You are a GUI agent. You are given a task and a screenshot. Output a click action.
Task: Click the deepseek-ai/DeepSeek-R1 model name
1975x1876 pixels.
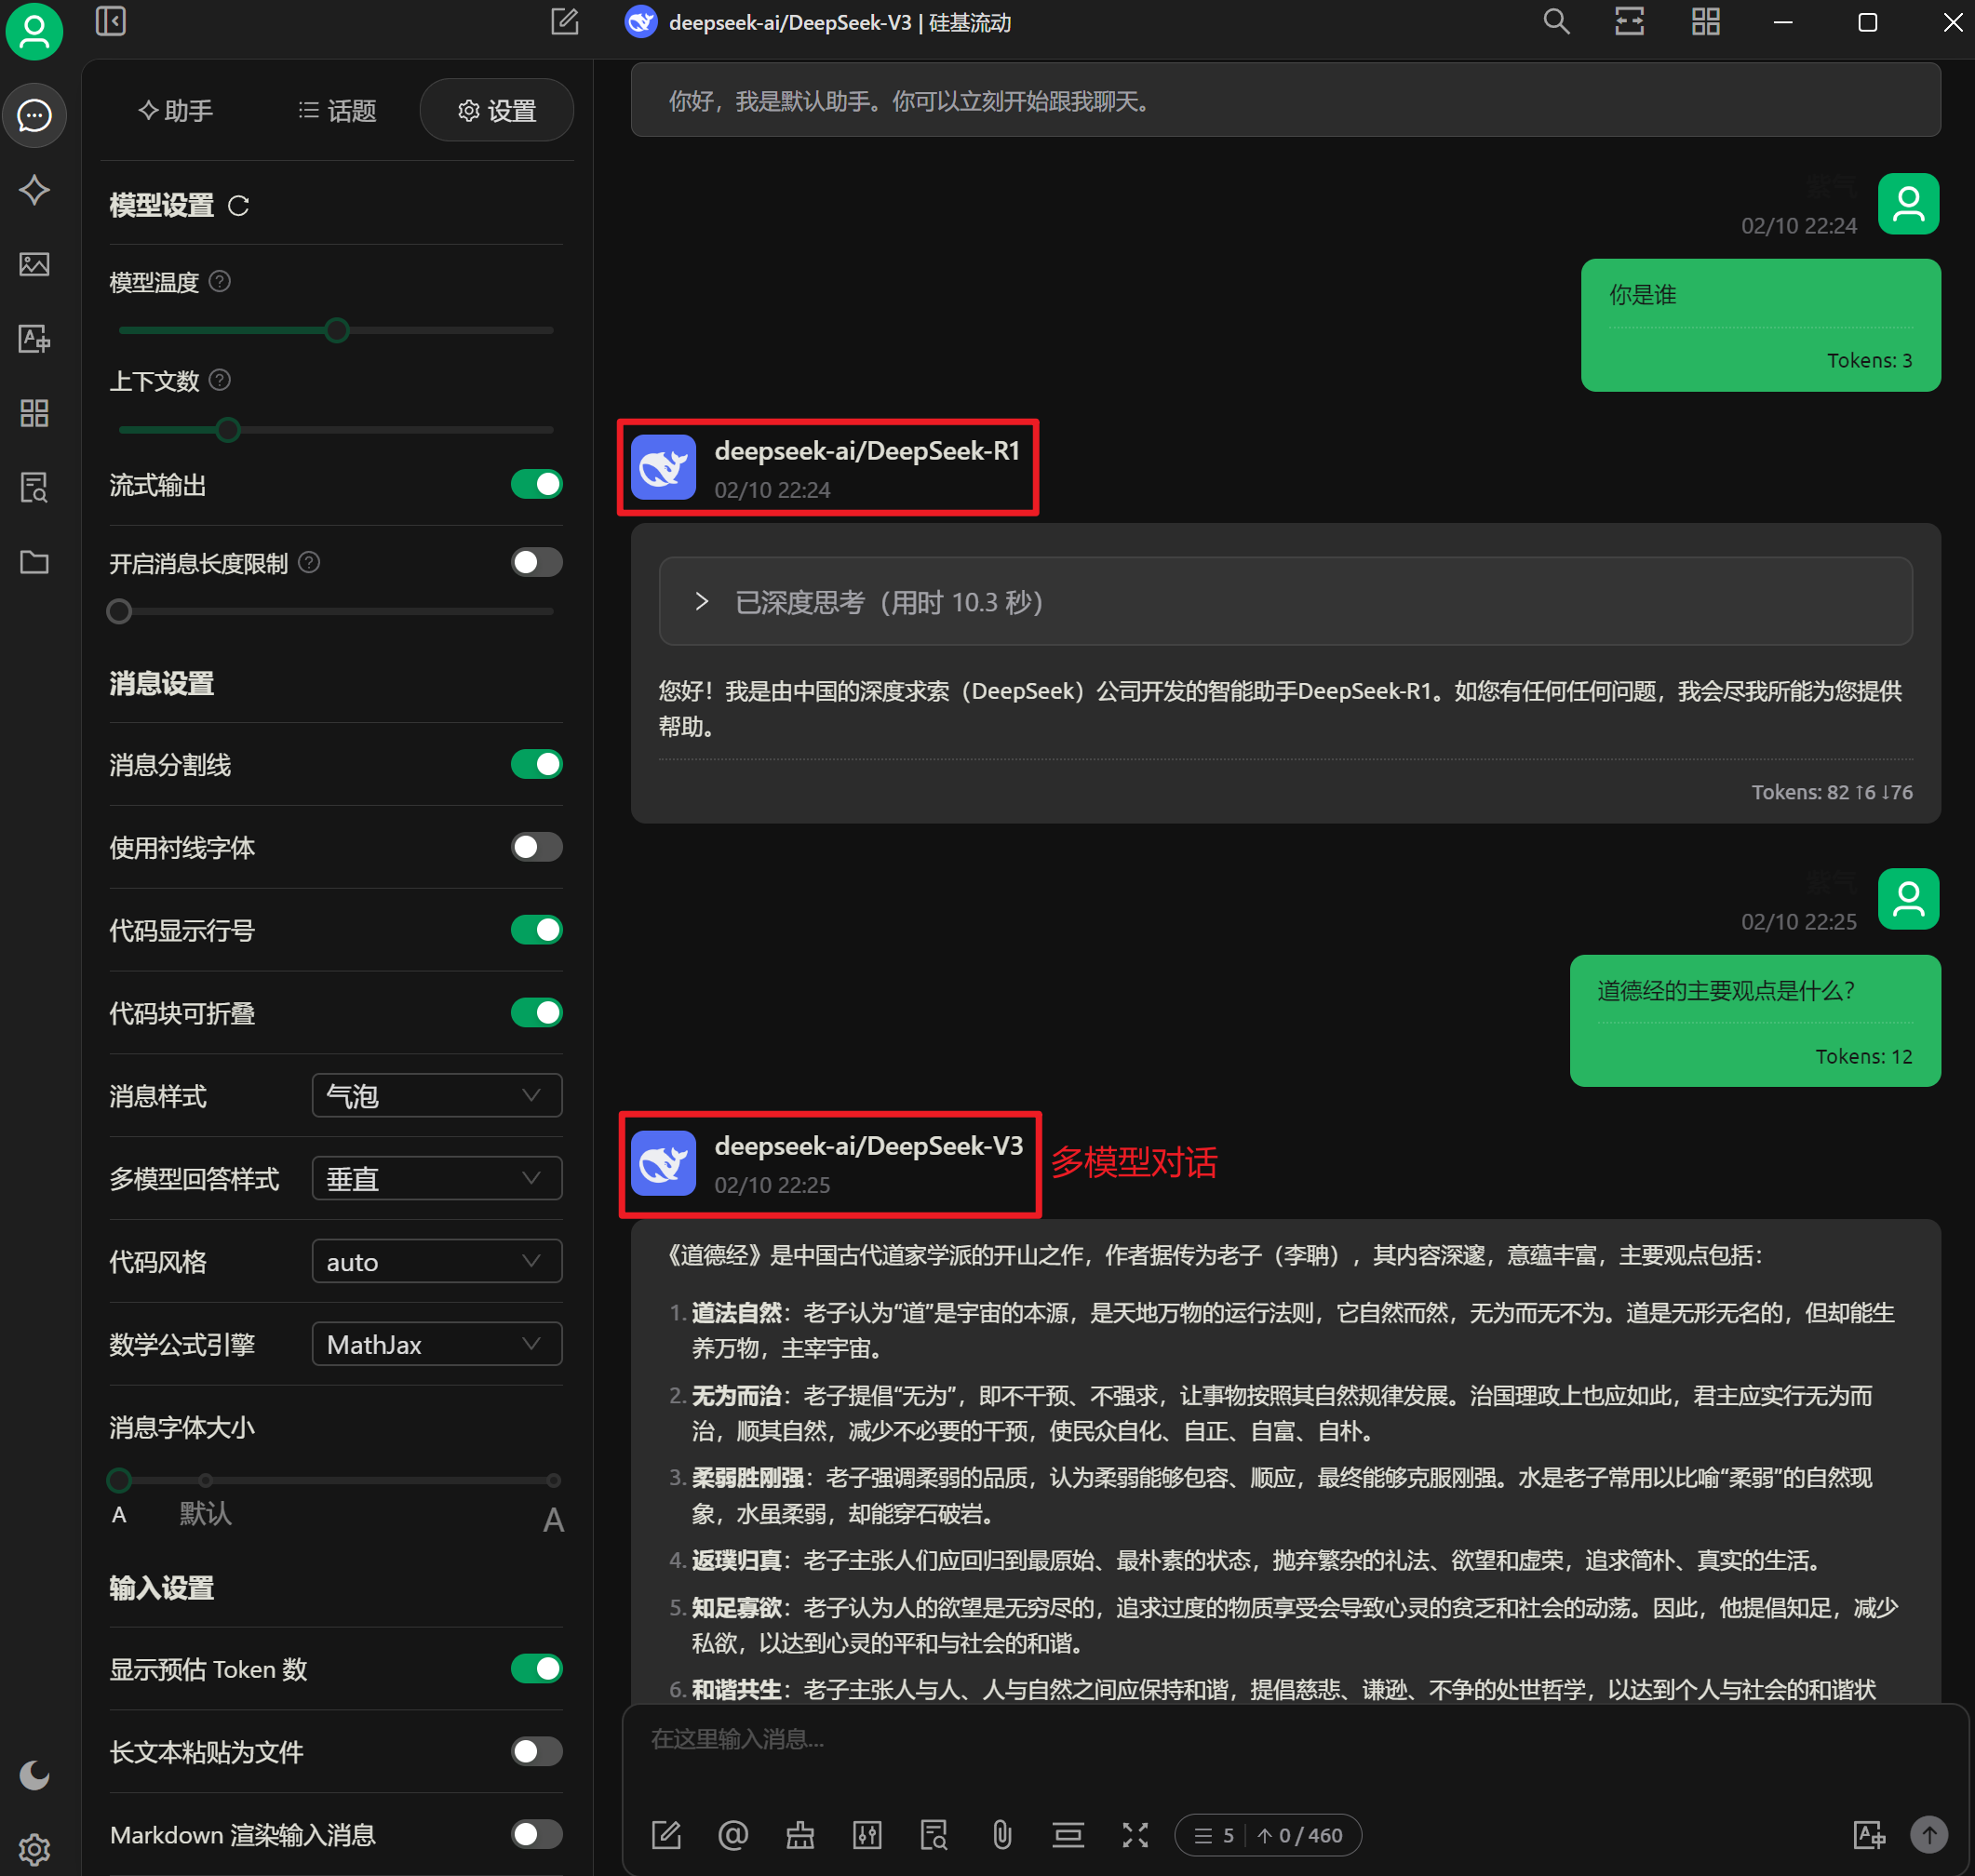[867, 451]
